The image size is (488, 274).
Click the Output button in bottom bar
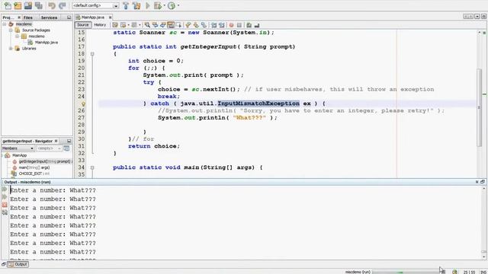tap(18, 264)
